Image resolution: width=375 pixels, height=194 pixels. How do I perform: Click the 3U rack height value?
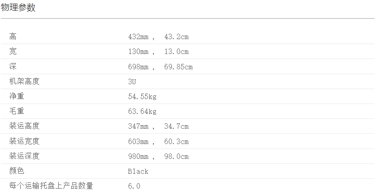point(132,82)
